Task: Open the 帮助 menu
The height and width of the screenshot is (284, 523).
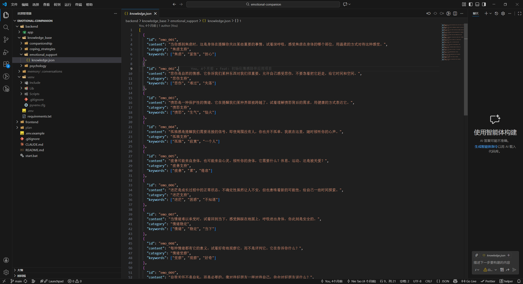Action: coord(89,4)
